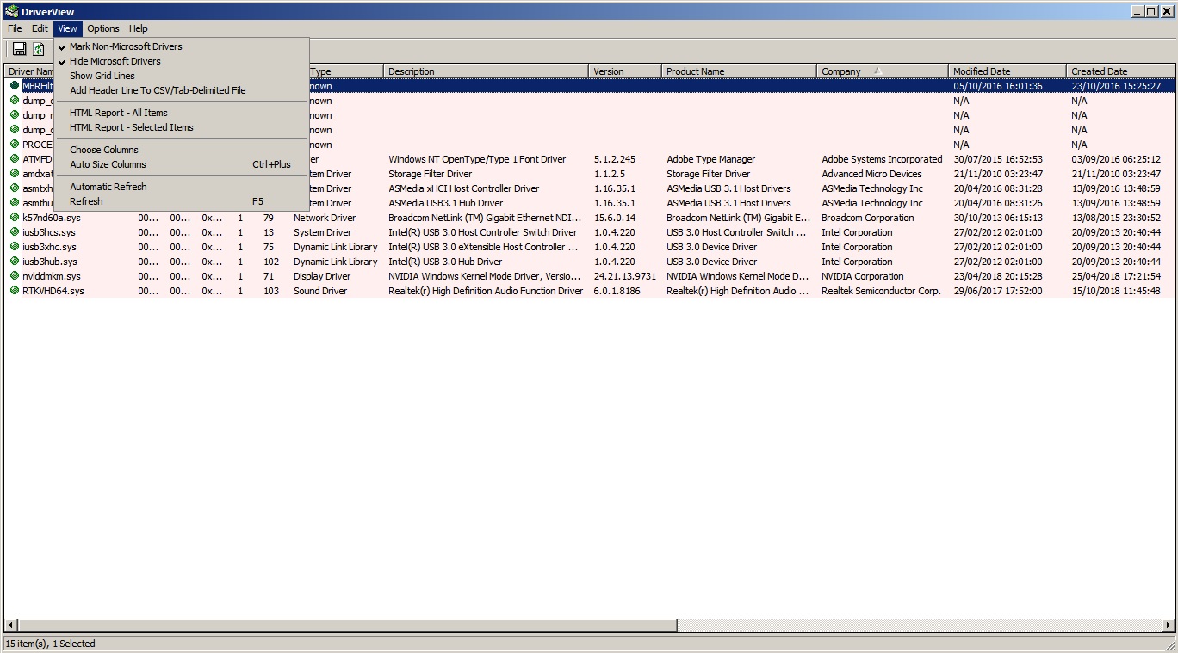Click the DriverView title bar app icon
1178x653 pixels.
[x=11, y=12]
